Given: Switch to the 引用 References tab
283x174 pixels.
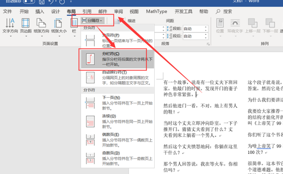Looking at the screenshot, I should click(87, 11).
